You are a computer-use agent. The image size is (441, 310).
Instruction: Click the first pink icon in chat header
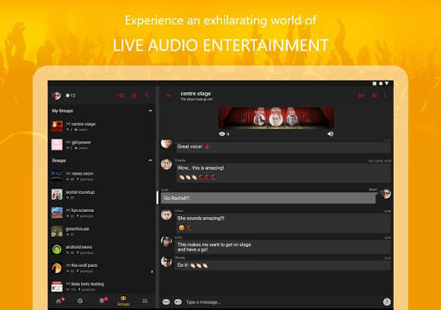(x=361, y=96)
